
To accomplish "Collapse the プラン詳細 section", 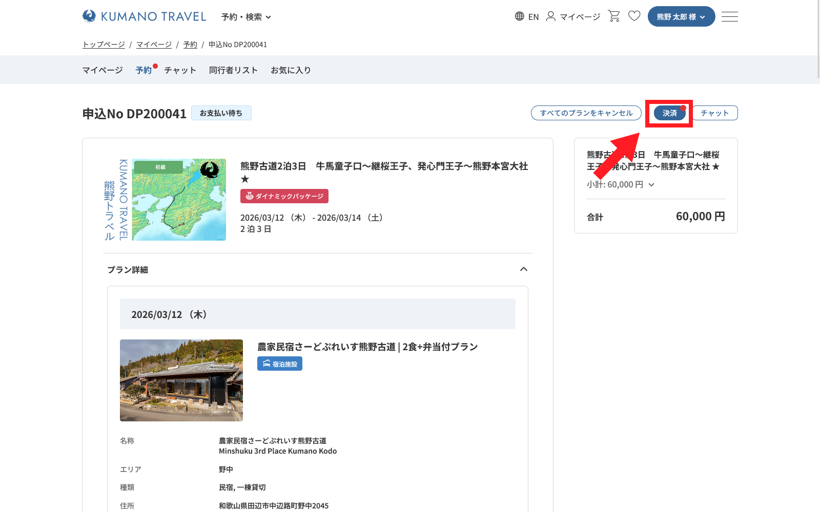I will click(523, 269).
